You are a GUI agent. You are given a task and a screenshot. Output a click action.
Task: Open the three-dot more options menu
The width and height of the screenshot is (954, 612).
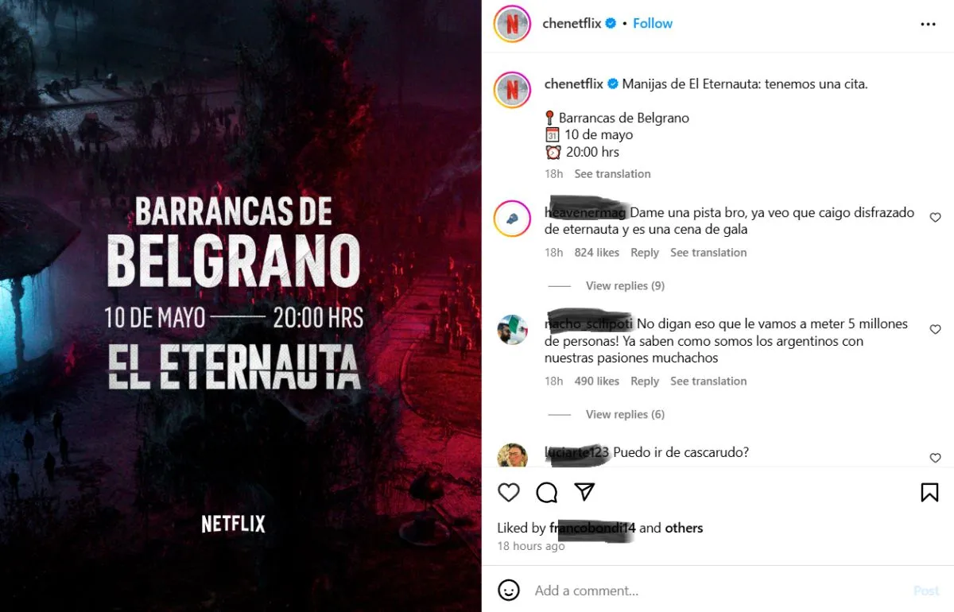[928, 25]
